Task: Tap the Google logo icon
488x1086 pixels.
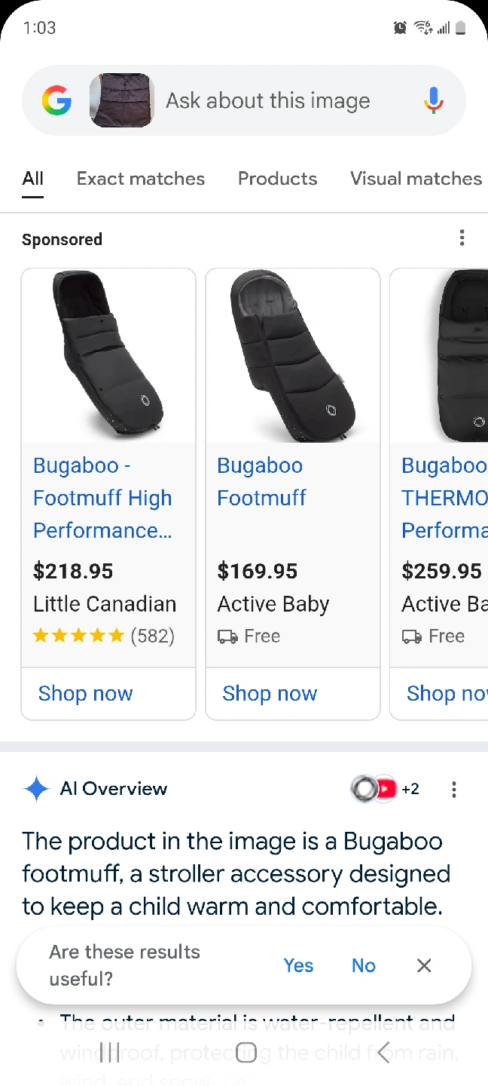Action: click(56, 100)
